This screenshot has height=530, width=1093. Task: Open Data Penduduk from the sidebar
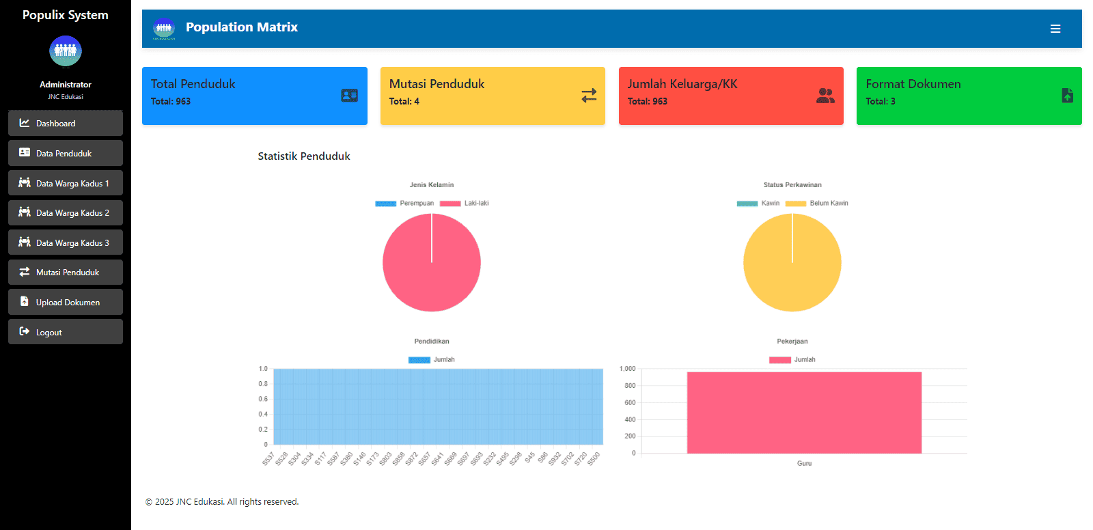(x=66, y=153)
